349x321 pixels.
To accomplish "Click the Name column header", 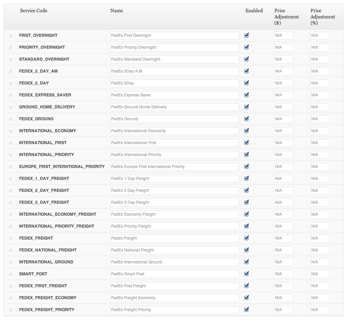I will 117,11.
